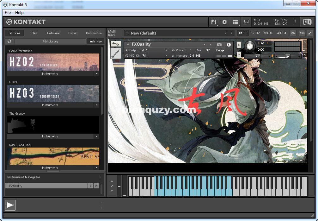Toggle KSP master script editor
This screenshot has width=318, height=221.
293,33
